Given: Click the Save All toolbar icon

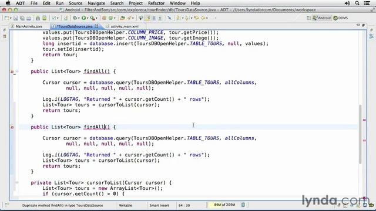Looking at the screenshot, I should 22,18.
